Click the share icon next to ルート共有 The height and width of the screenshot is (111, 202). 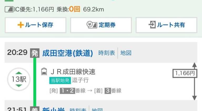(152, 25)
